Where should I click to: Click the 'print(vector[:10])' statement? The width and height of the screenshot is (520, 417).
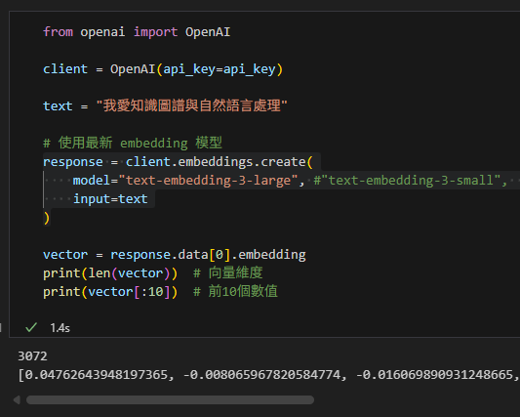pos(110,292)
